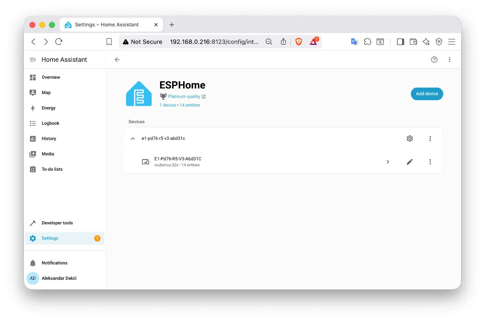This screenshot has width=485, height=321.
Task: View the History page
Action: point(65,138)
